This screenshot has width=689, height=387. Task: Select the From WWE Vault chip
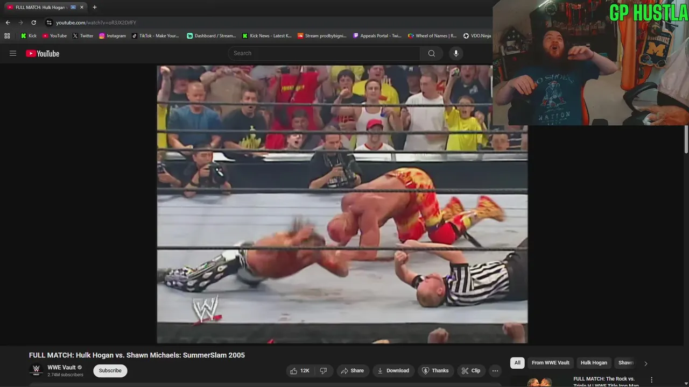tap(551, 363)
